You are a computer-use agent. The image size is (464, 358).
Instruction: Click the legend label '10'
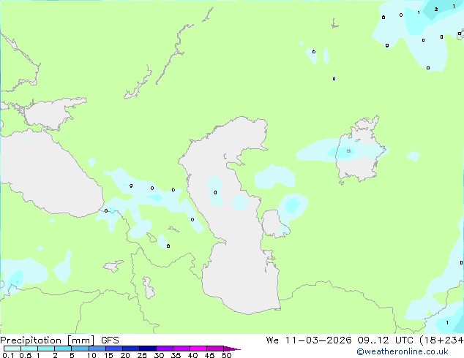click(x=91, y=355)
